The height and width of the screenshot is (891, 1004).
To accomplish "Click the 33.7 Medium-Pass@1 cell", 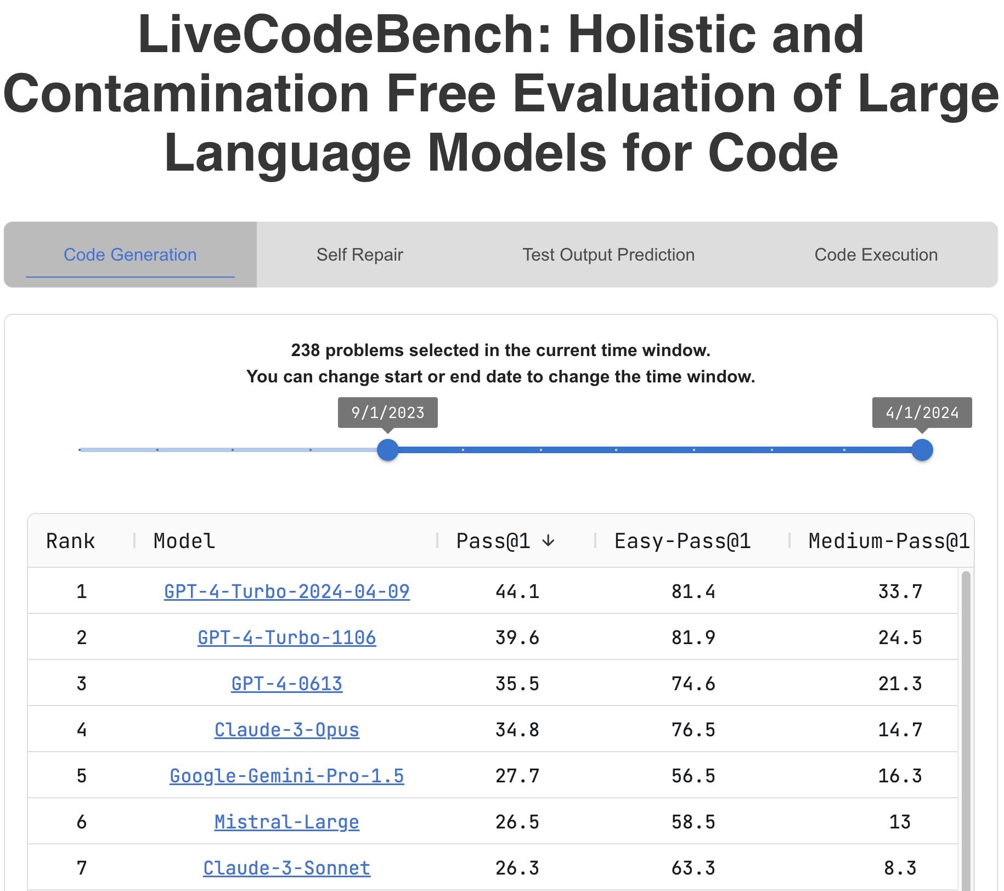I will (900, 591).
